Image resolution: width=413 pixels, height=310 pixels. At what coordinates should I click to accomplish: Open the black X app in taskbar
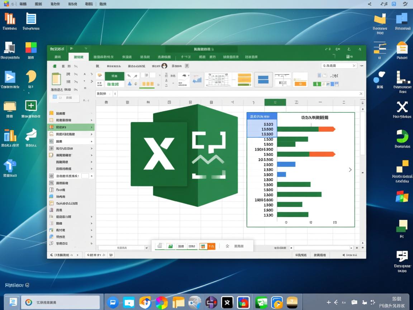pyautogui.click(x=227, y=302)
